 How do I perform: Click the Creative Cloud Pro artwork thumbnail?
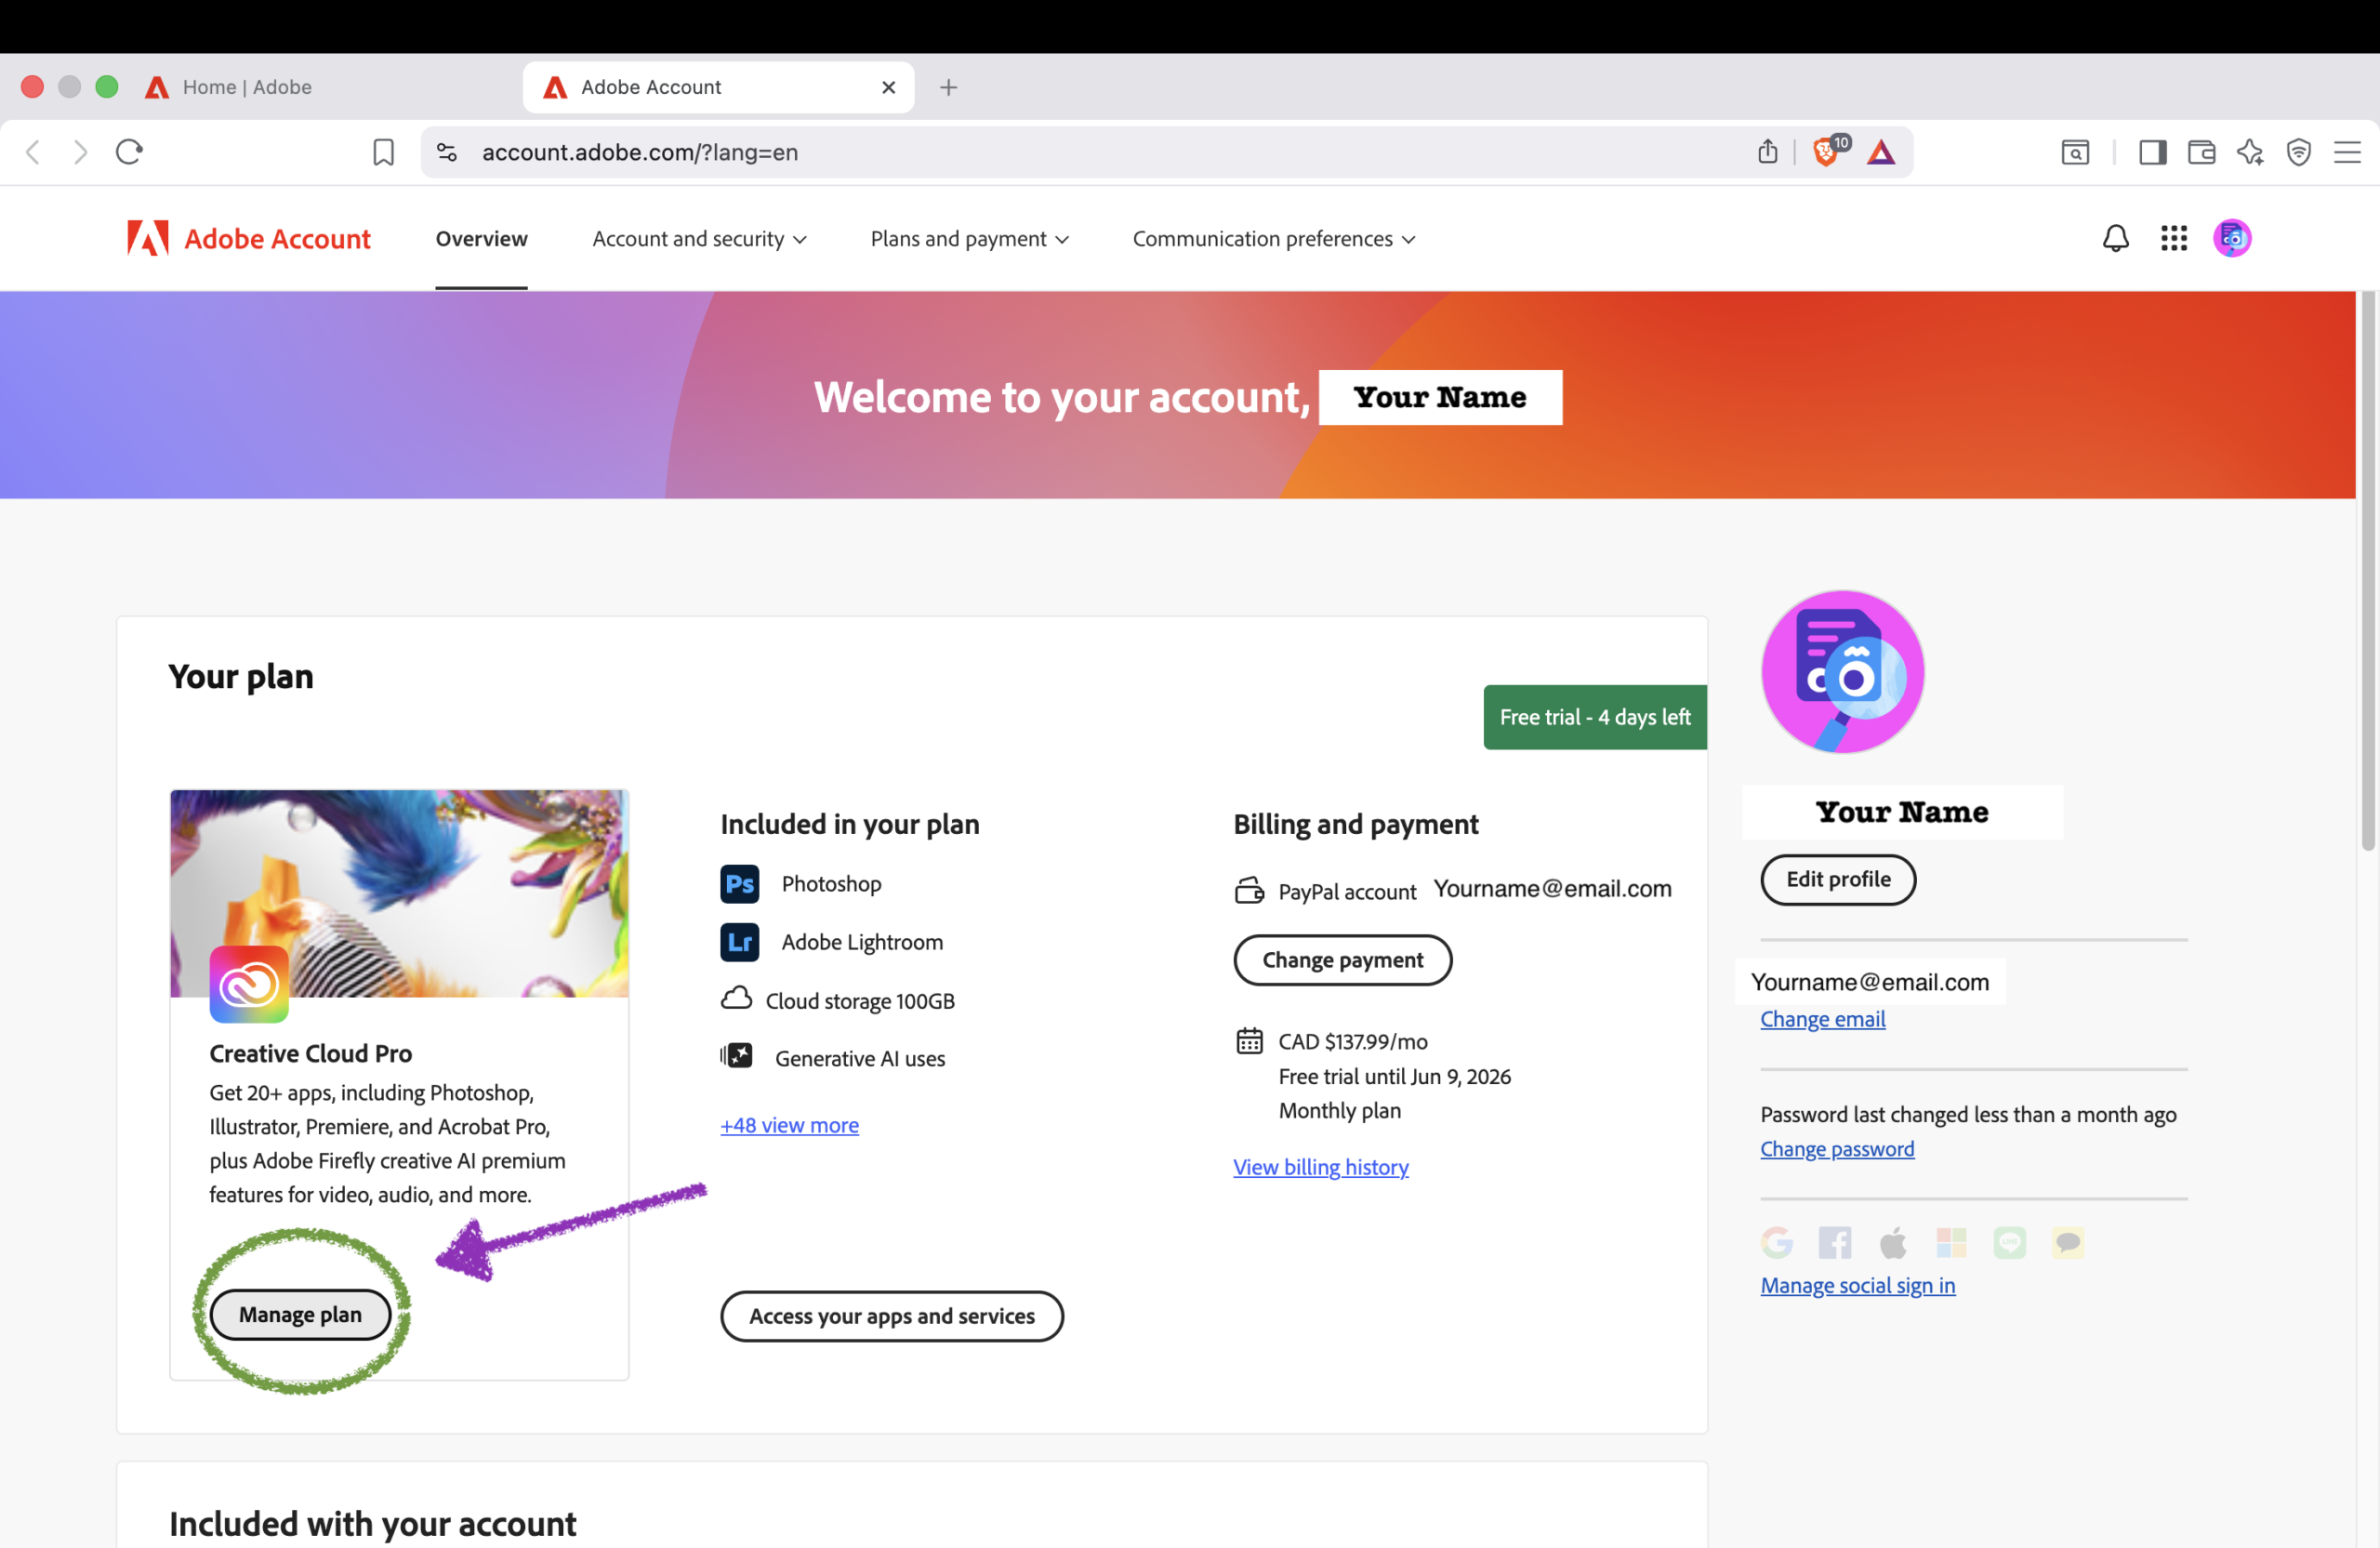(399, 893)
